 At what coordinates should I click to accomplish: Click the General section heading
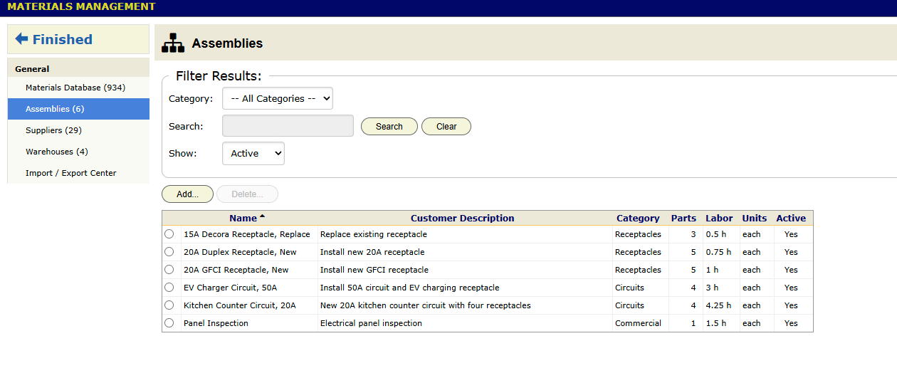pos(32,69)
